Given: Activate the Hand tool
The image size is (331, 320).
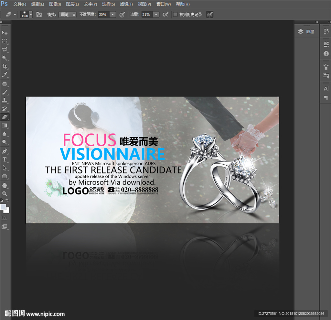Looking at the screenshot, I should click(5, 185).
